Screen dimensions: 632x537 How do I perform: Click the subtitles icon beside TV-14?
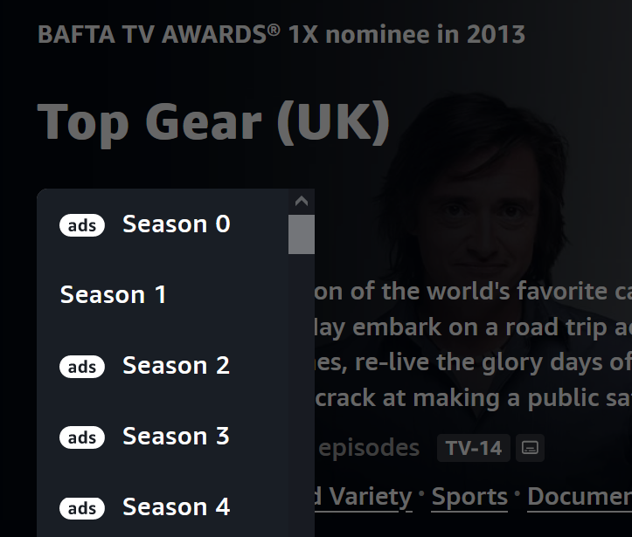pyautogui.click(x=529, y=449)
